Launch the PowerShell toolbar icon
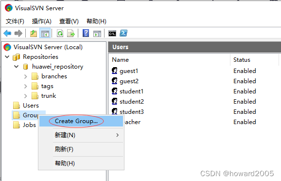 tap(123, 34)
